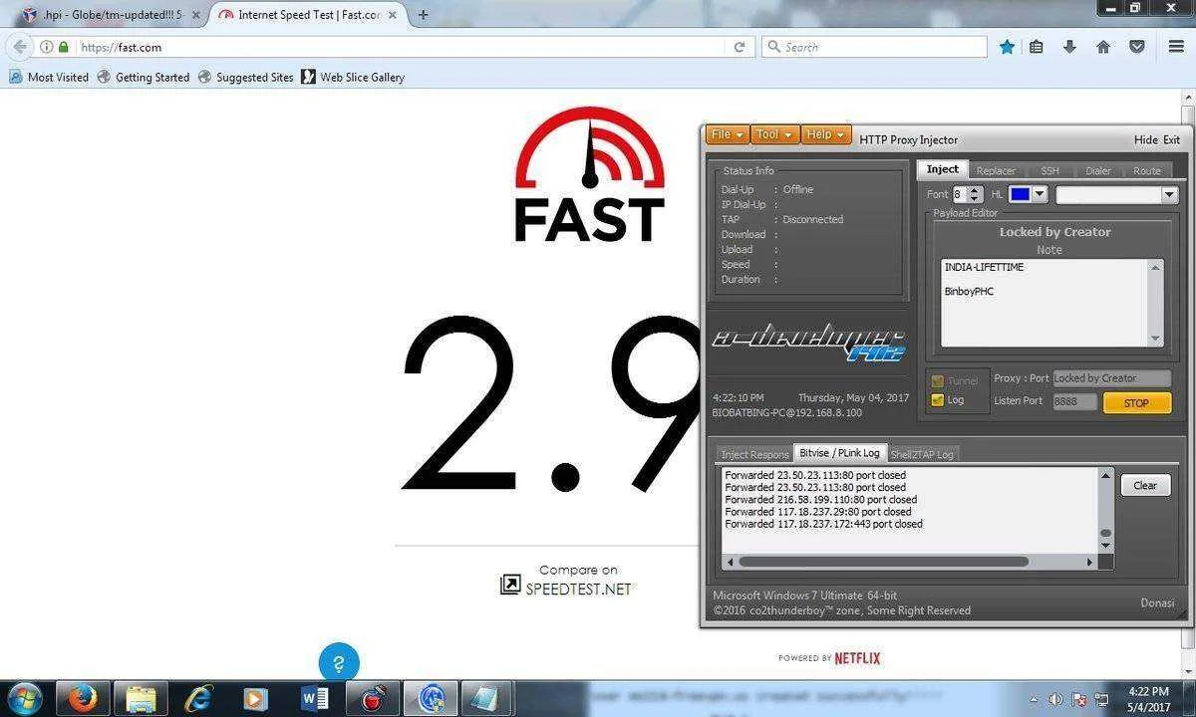Screen dimensions: 1196x717
Task: Open the File dropdown menu
Action: coord(727,134)
